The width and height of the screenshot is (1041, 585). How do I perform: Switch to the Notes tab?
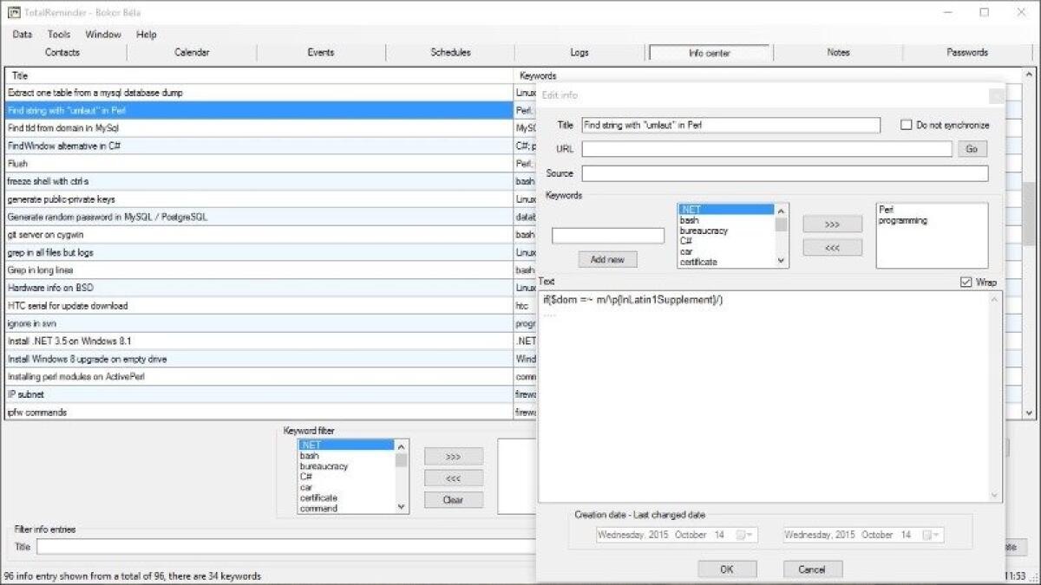tap(837, 52)
